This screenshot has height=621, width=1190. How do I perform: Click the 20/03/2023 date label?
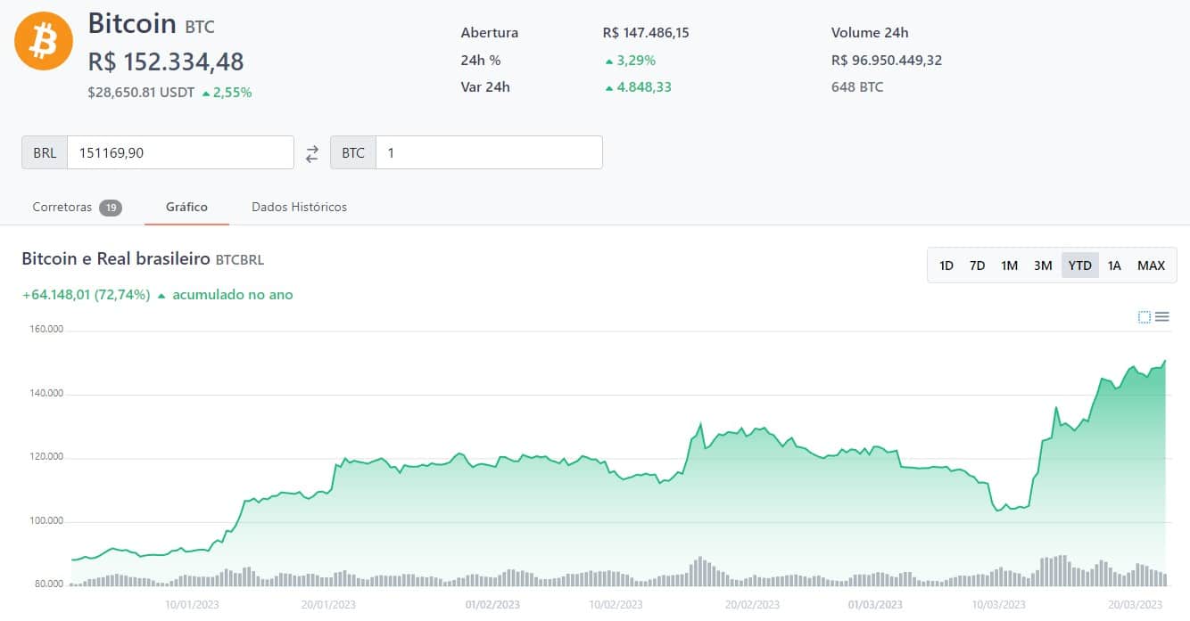coord(1136,604)
